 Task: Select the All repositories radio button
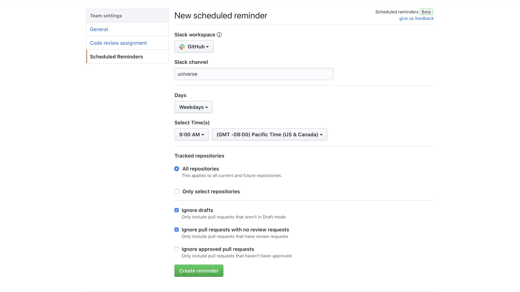coord(177,169)
